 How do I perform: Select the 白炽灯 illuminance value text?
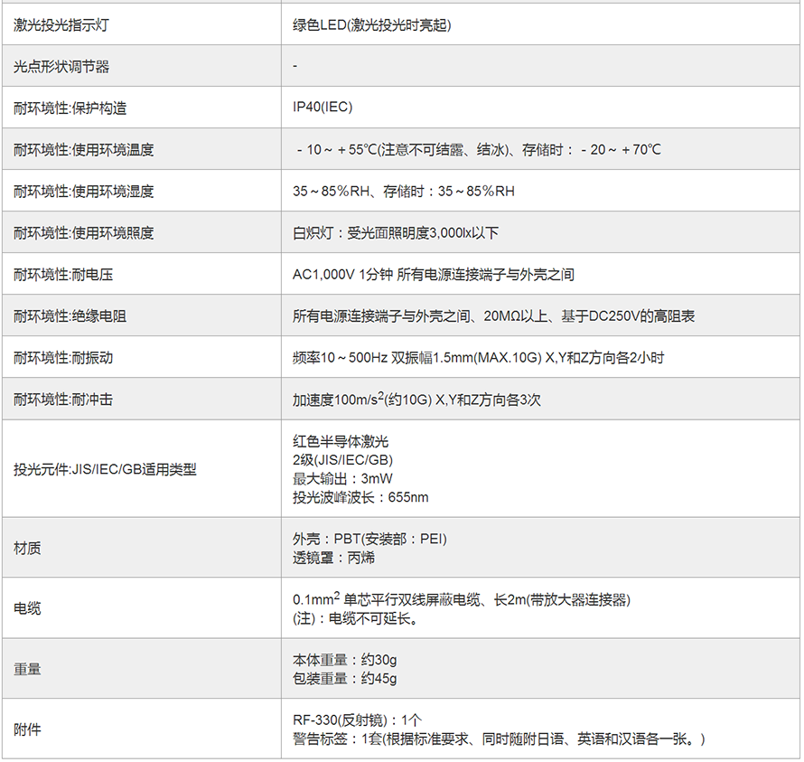coord(395,233)
